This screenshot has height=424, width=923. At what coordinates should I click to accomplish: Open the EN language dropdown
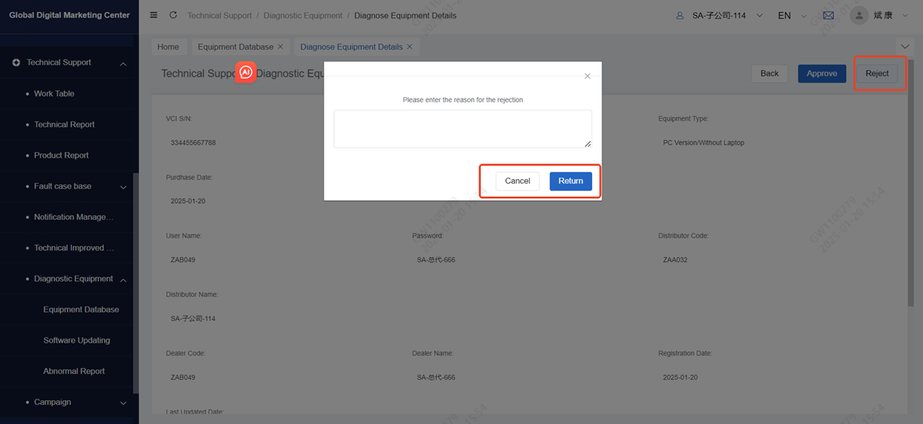[791, 15]
